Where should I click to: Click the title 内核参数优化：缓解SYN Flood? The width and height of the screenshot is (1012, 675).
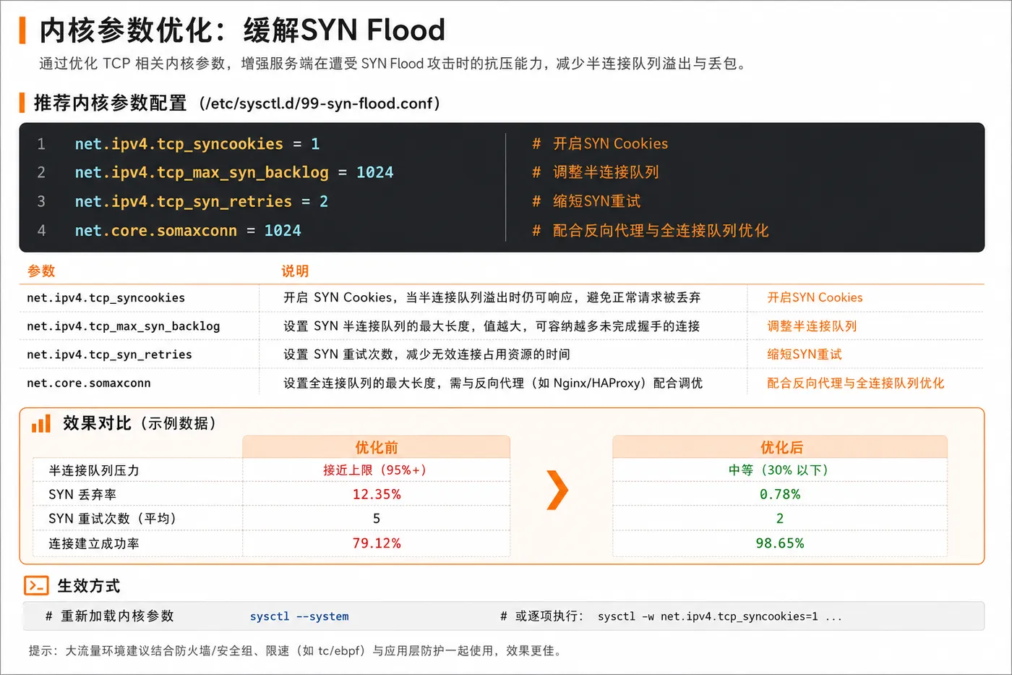click(242, 30)
